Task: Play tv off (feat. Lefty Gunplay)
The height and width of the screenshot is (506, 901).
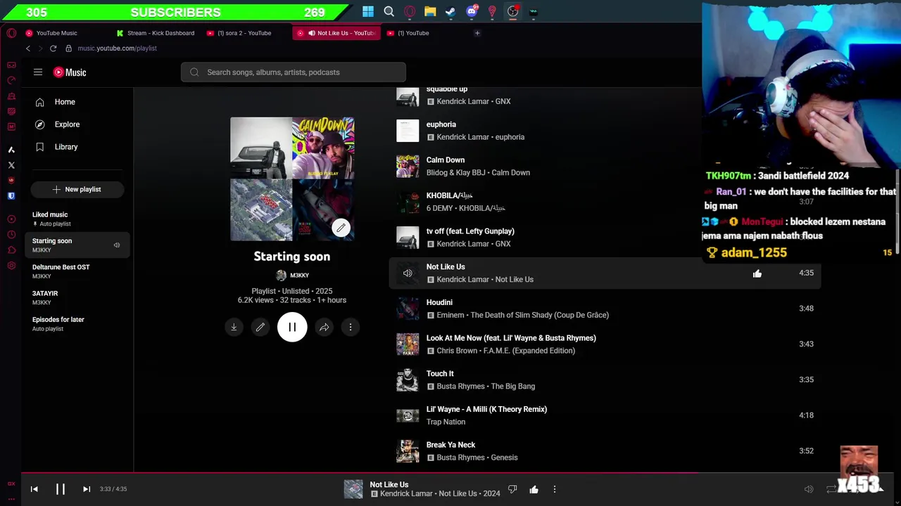Action: click(x=470, y=231)
